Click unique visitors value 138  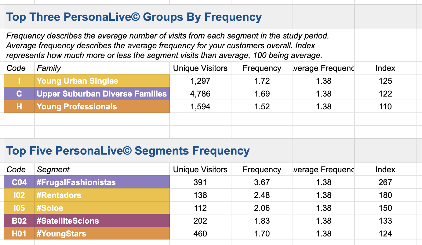(200, 195)
